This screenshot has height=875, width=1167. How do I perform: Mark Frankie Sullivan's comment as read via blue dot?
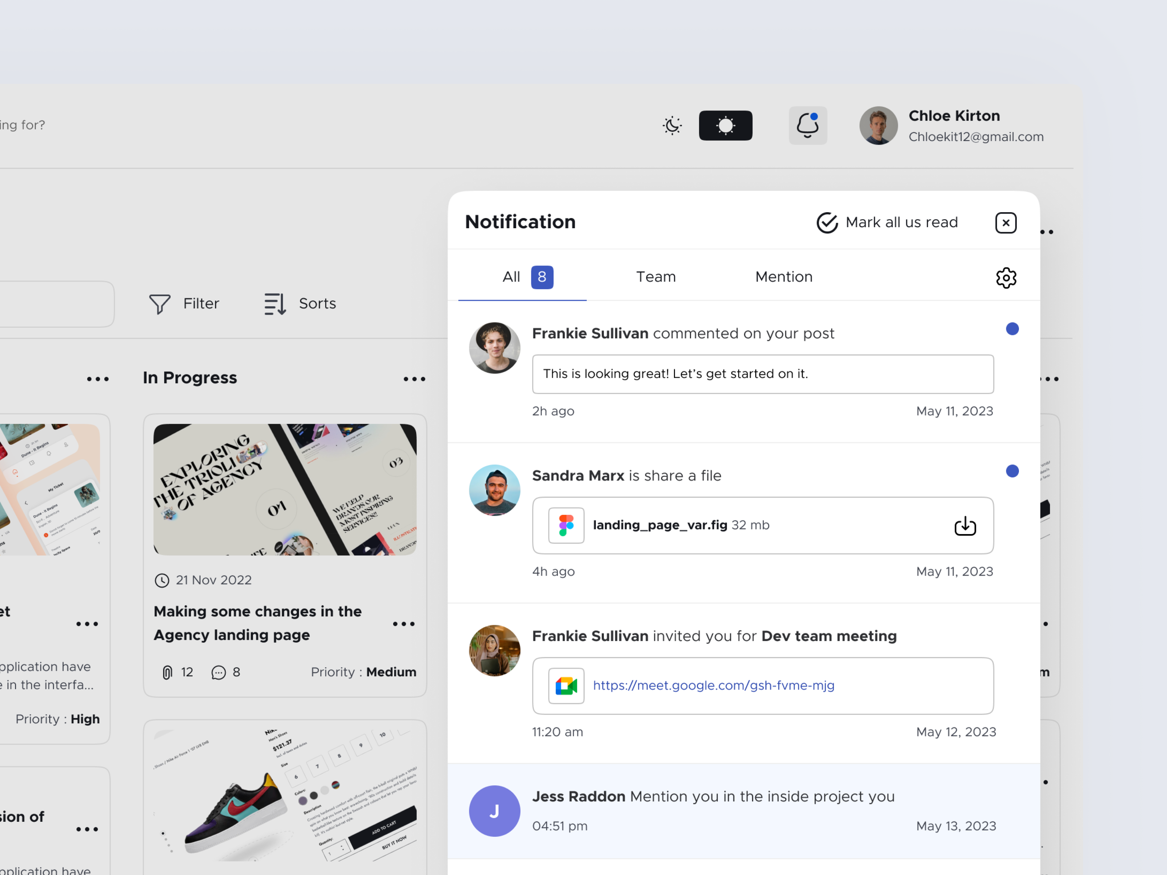(x=1012, y=328)
